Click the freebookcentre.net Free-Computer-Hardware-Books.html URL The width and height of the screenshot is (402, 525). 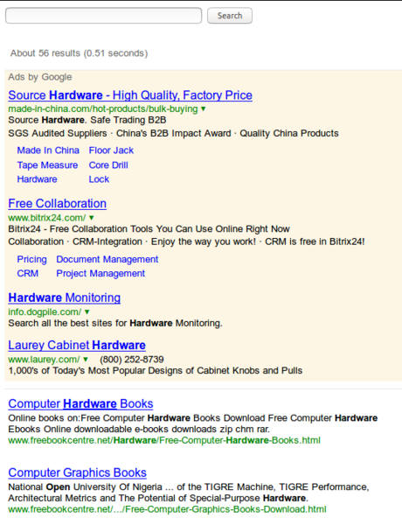164,440
